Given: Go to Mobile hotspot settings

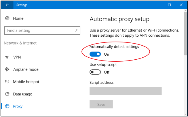Looking at the screenshot, I should (x=26, y=82).
